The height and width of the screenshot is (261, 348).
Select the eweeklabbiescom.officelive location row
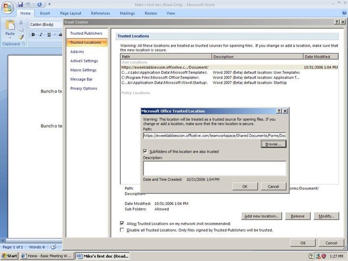click(229, 67)
